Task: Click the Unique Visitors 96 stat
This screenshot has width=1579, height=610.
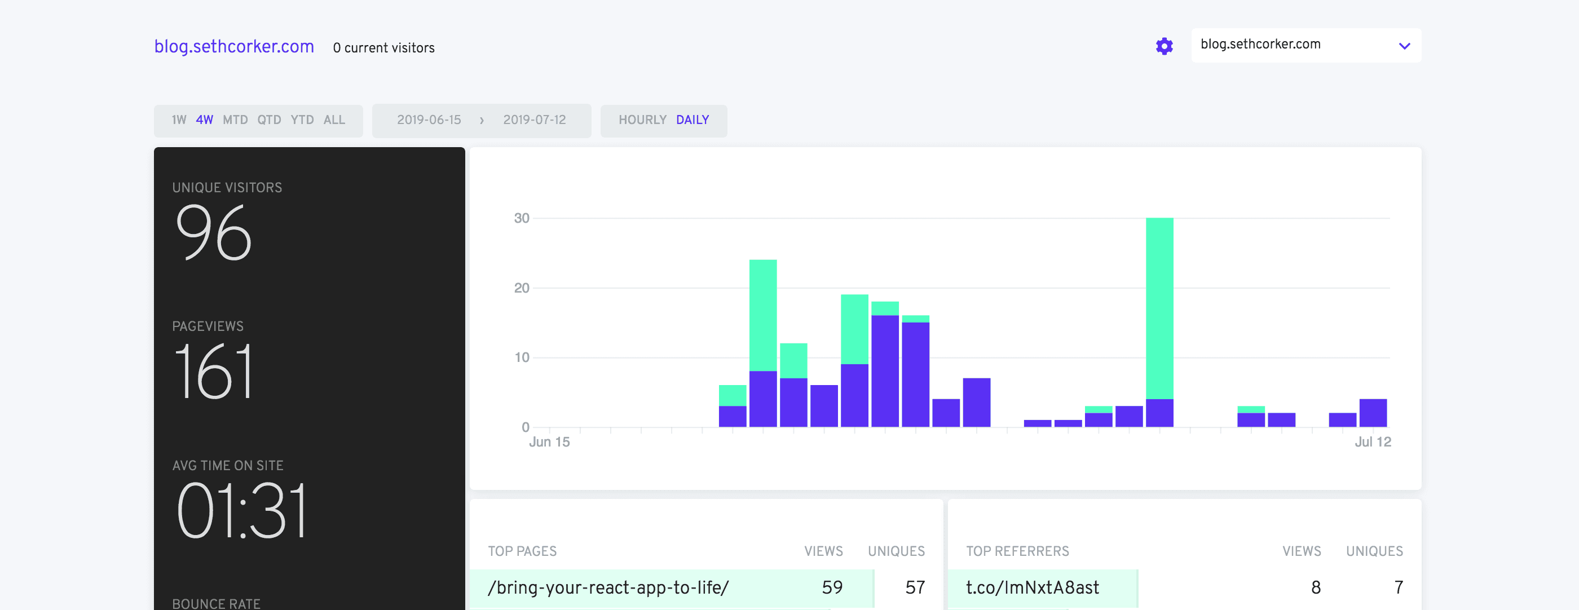Action: [213, 232]
